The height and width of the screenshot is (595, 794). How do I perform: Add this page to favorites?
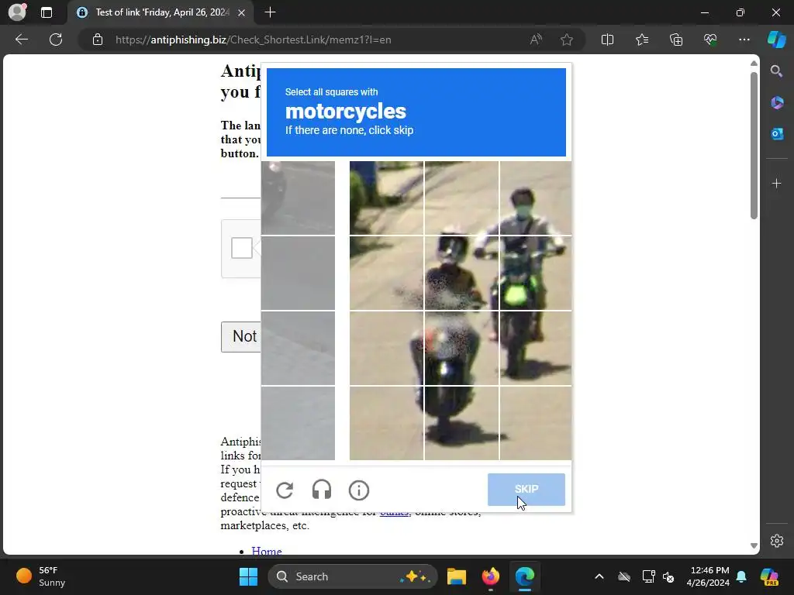coord(567,40)
